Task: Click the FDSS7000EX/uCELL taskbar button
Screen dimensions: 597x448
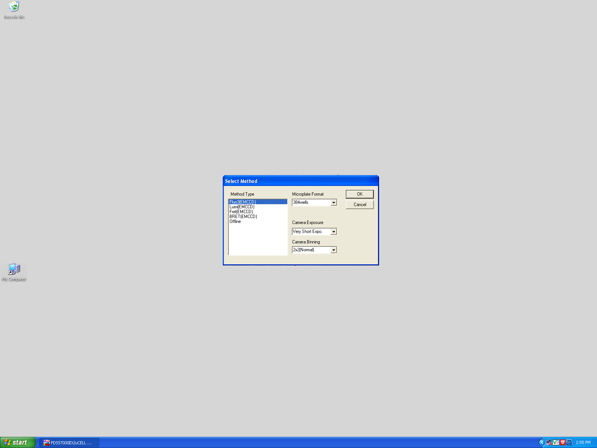Action: coord(69,443)
